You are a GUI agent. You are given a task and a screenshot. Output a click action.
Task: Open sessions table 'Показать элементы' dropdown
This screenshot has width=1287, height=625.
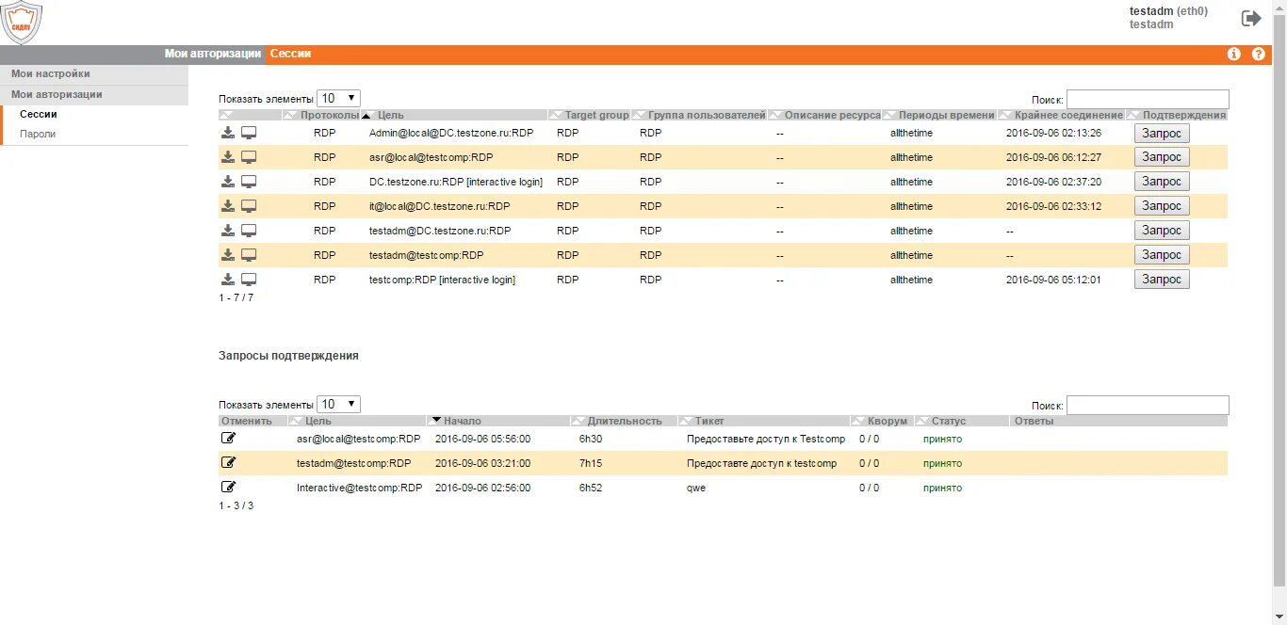coord(338,98)
